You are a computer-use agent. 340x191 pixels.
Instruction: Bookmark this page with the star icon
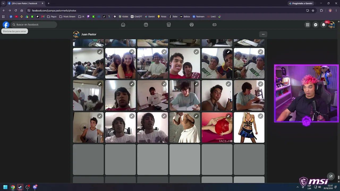[x=313, y=11]
